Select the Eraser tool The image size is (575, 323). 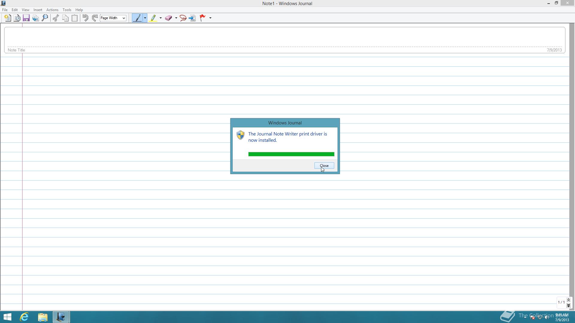pyautogui.click(x=169, y=18)
